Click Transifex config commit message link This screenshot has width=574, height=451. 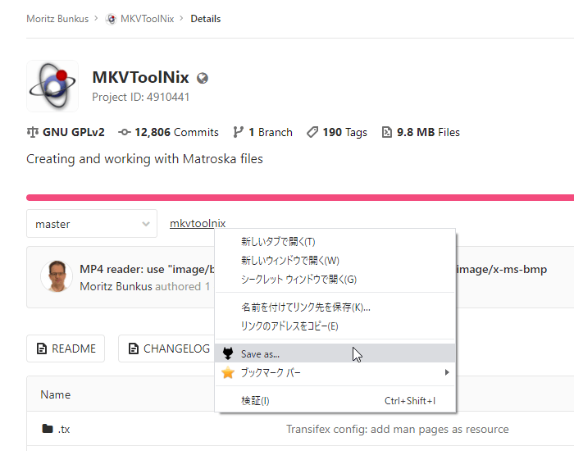(x=397, y=429)
